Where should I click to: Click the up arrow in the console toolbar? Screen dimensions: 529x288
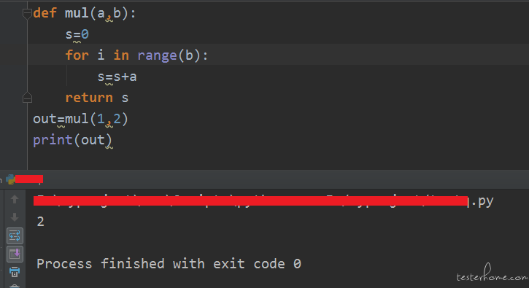15,199
